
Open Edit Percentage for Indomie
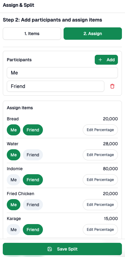tap(100, 180)
